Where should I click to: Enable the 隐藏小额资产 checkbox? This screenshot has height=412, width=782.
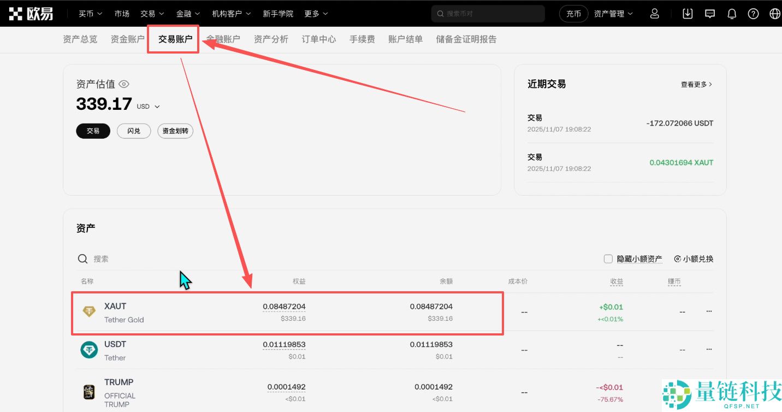[x=608, y=258]
